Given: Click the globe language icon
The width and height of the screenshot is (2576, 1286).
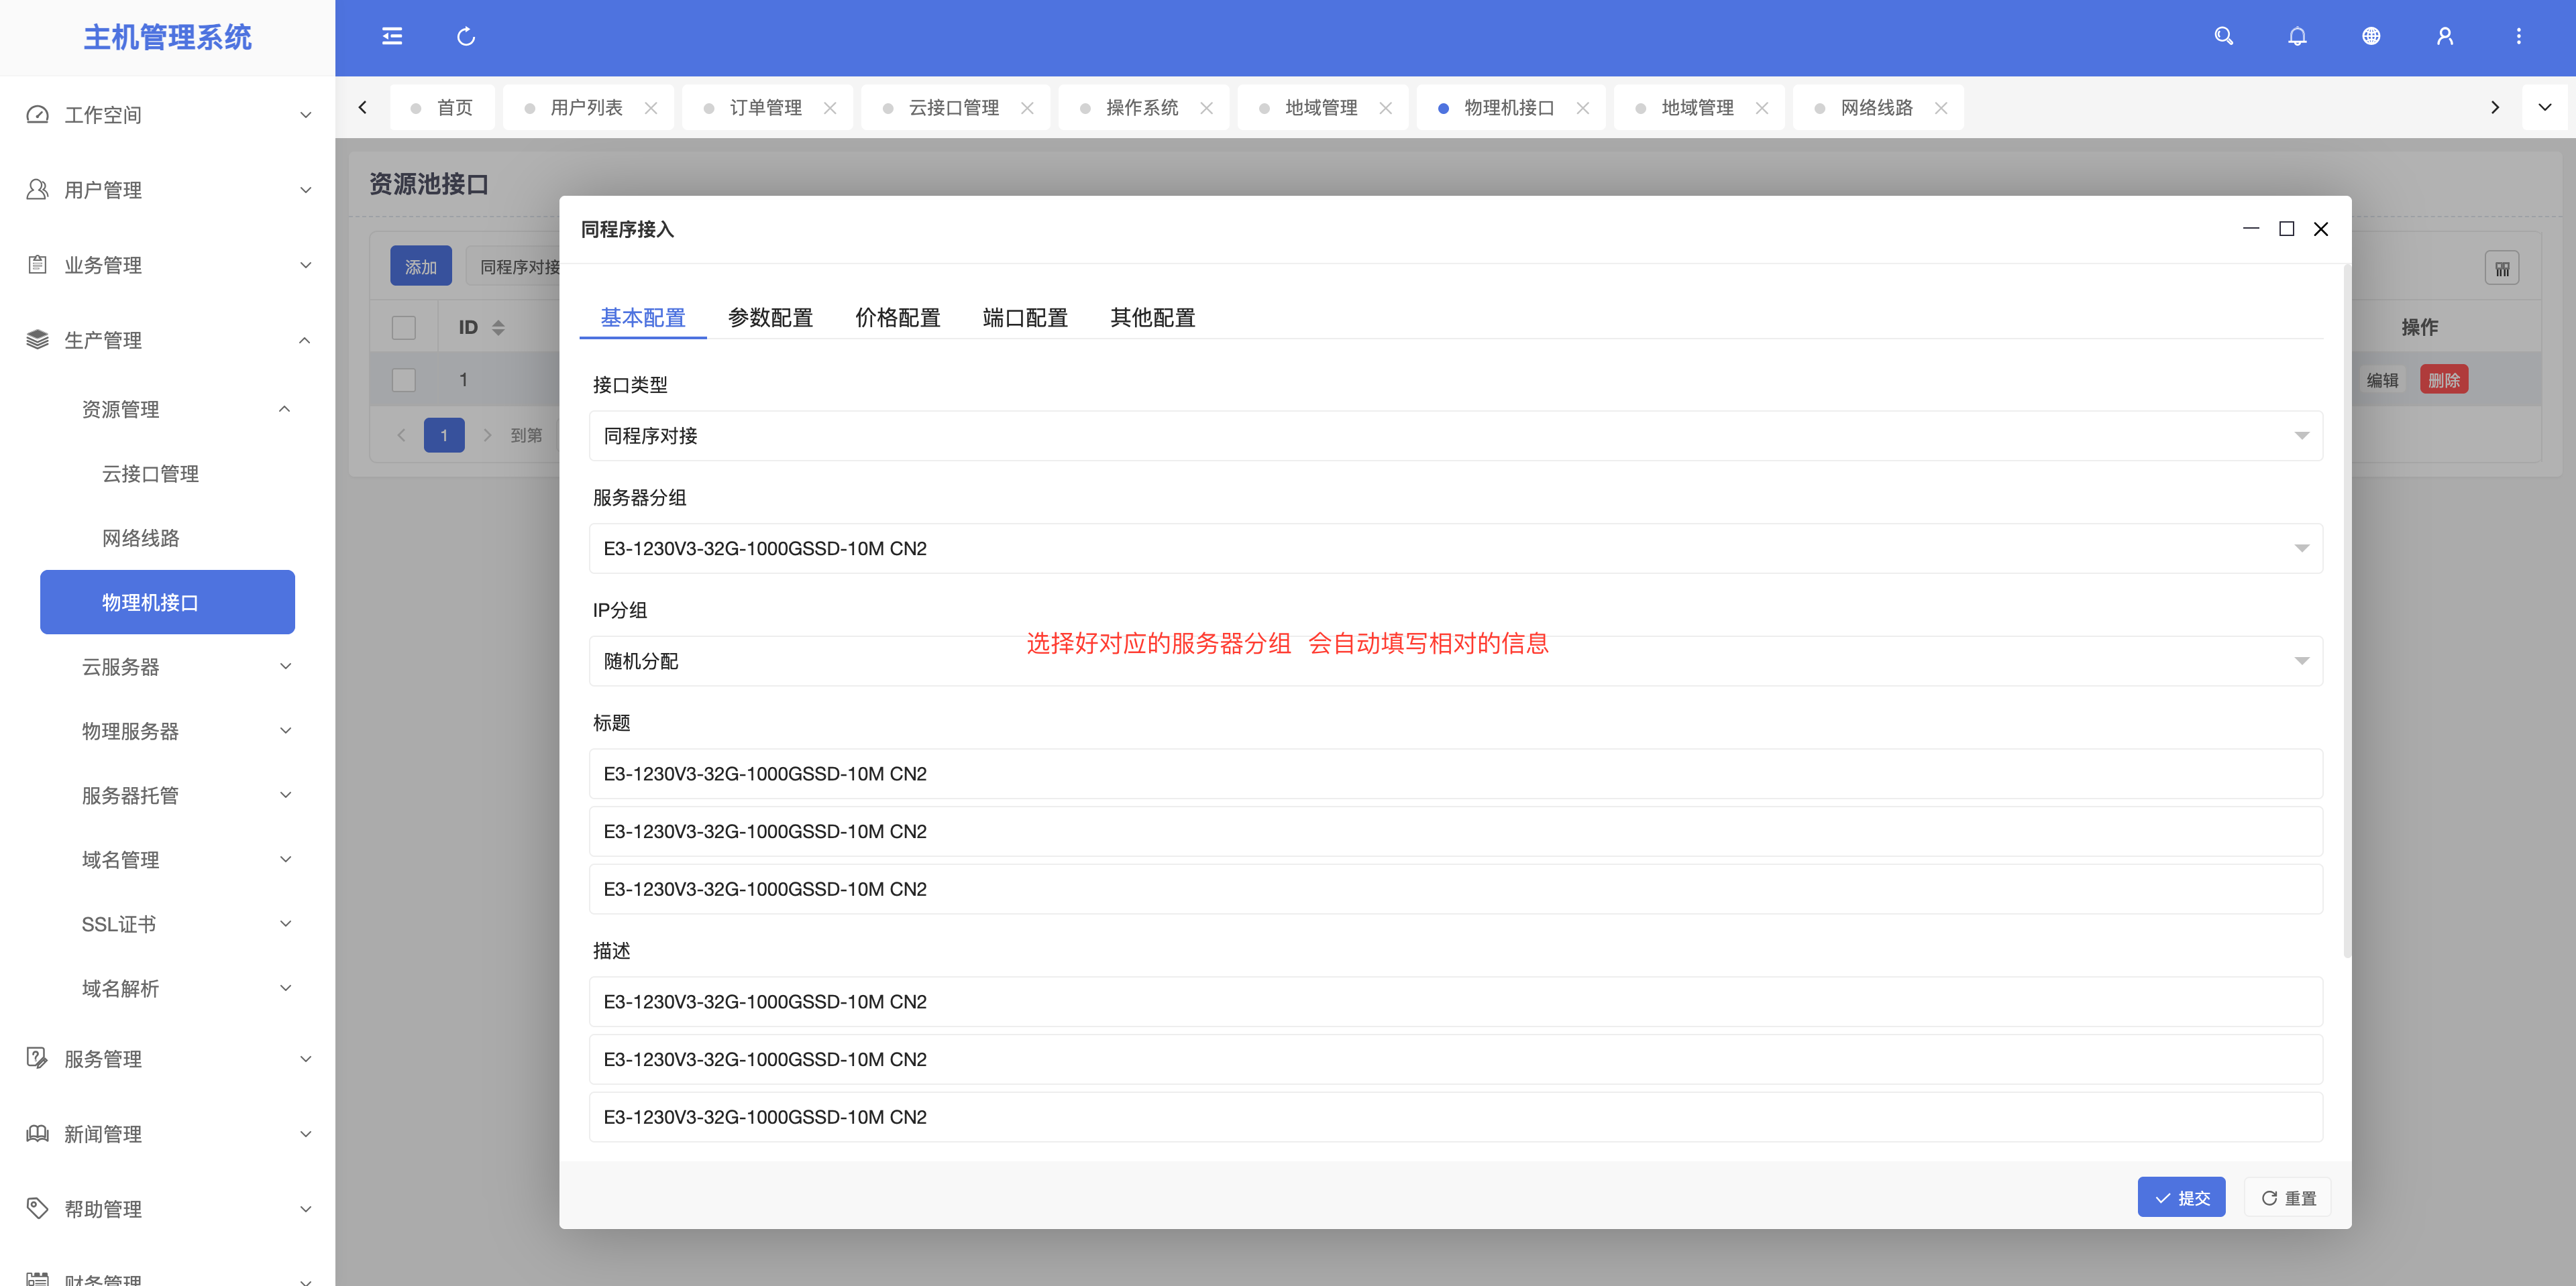Looking at the screenshot, I should click(x=2371, y=37).
